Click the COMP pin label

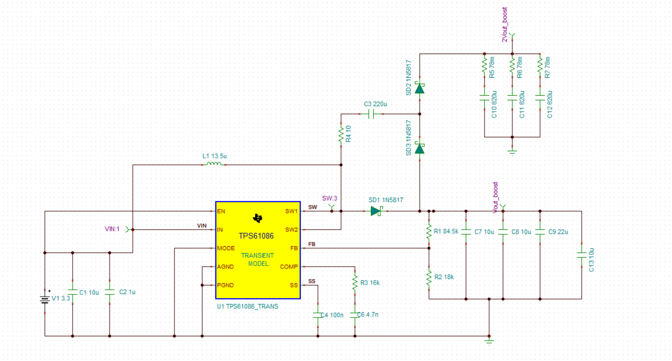tap(289, 267)
